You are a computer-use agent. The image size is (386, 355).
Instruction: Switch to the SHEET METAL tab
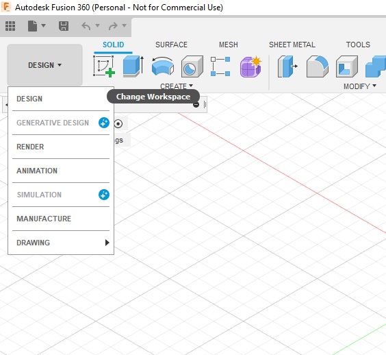tap(292, 45)
